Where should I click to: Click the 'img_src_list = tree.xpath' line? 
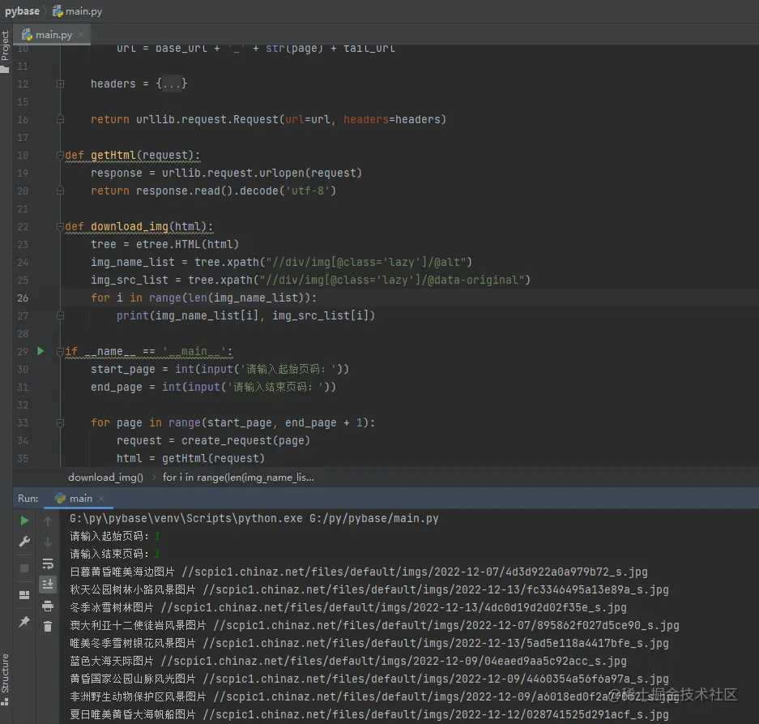point(310,280)
